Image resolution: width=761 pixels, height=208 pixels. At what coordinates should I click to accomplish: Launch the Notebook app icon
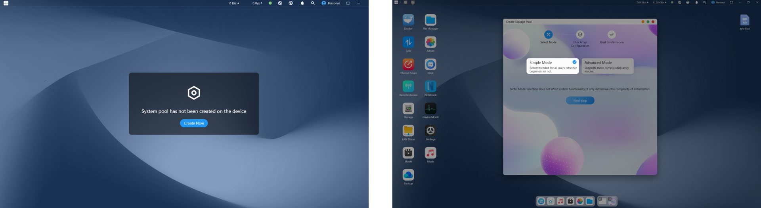point(430,86)
